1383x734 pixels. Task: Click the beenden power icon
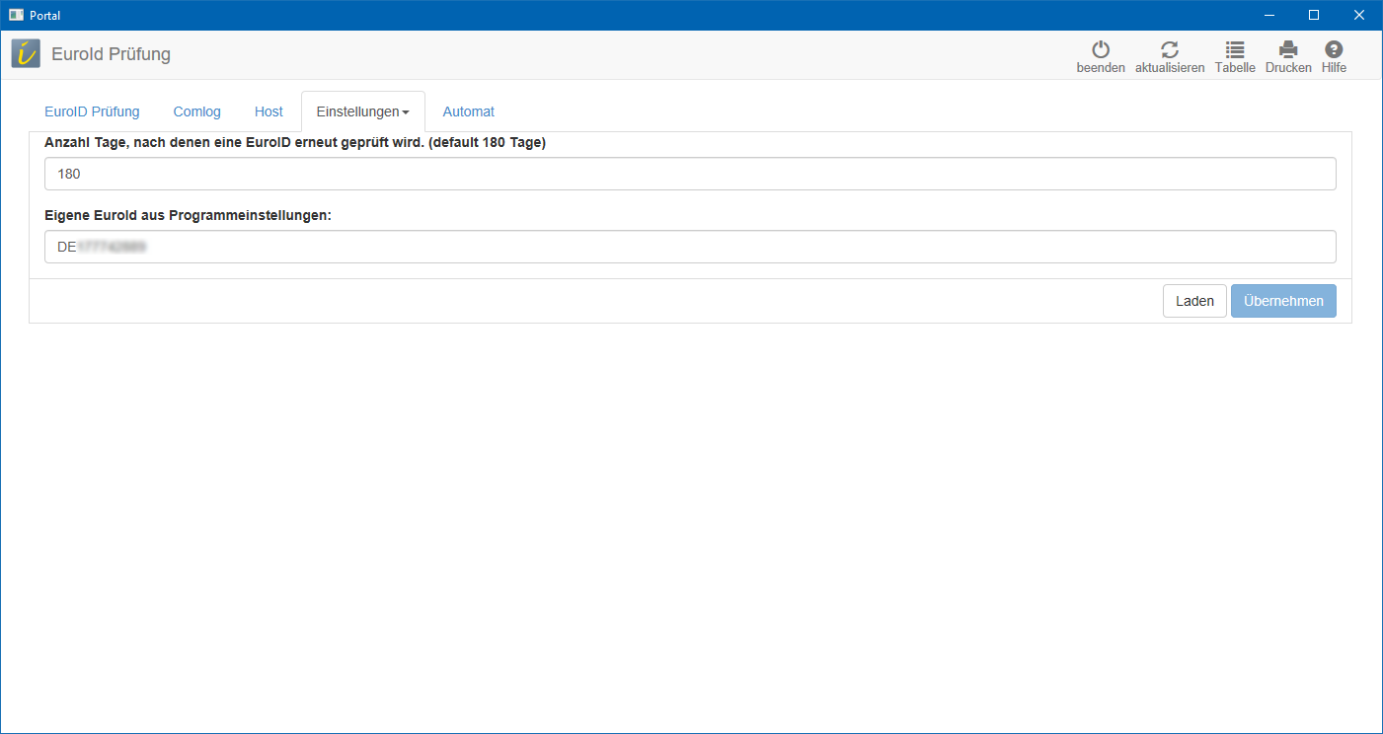tap(1100, 50)
